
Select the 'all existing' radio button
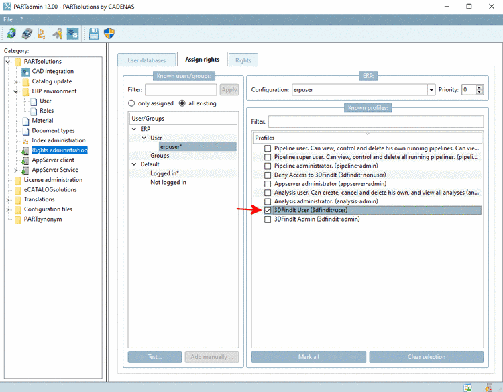coord(182,103)
